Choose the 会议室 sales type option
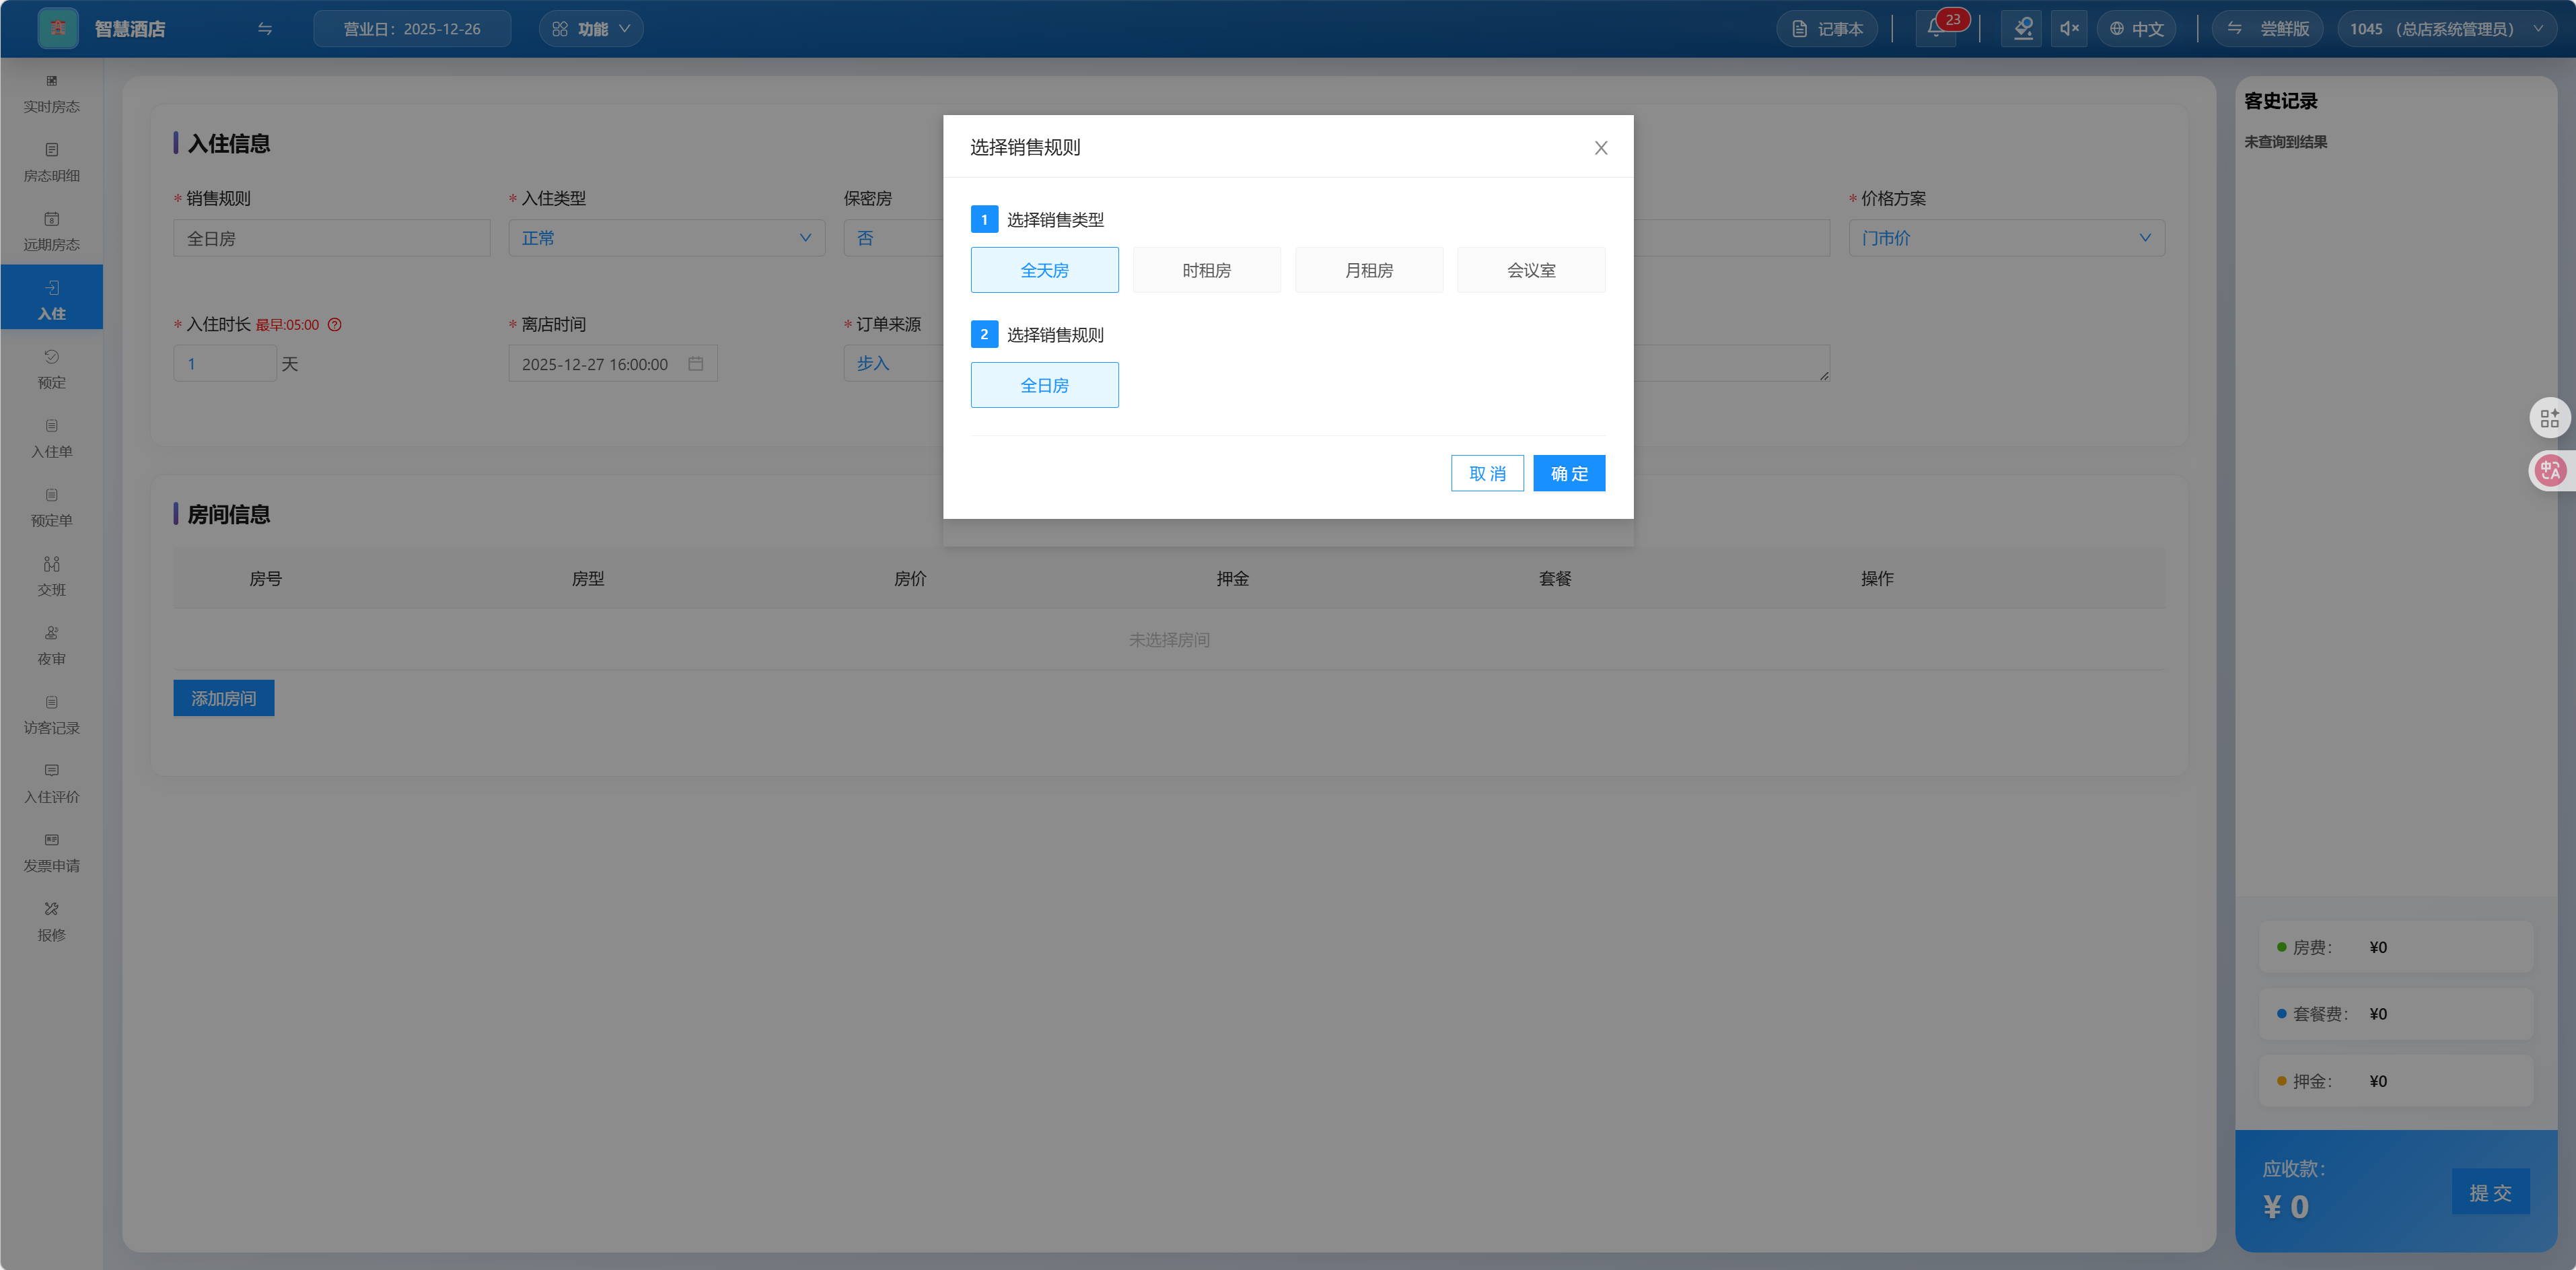 tap(1530, 270)
